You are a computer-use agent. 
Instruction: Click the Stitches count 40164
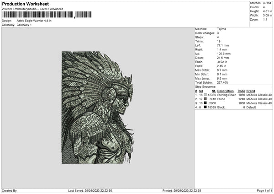(x=268, y=3)
